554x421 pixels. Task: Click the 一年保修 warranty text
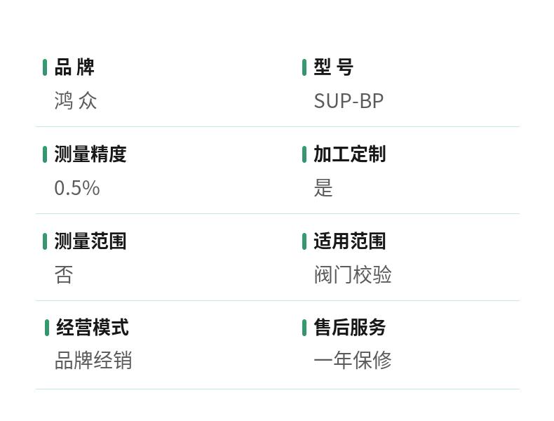pyautogui.click(x=353, y=361)
